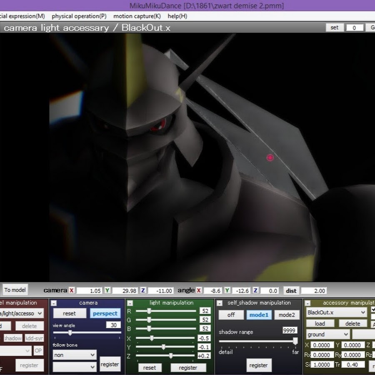Open the 'ground' accessory parent dropdown
375x375 pixels.
[327, 334]
